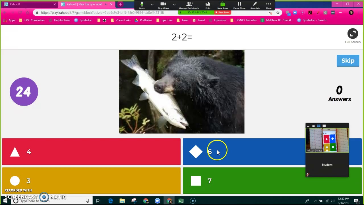Switch Zoom video panel to grid view
The image size is (364, 205).
(319, 126)
